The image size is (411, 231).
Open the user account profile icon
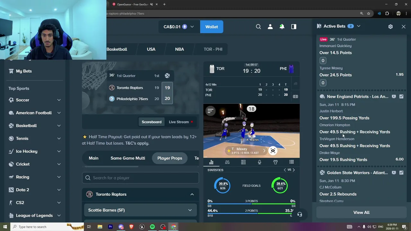270,27
